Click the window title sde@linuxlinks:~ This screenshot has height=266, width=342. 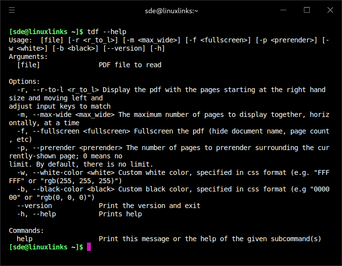pos(172,10)
